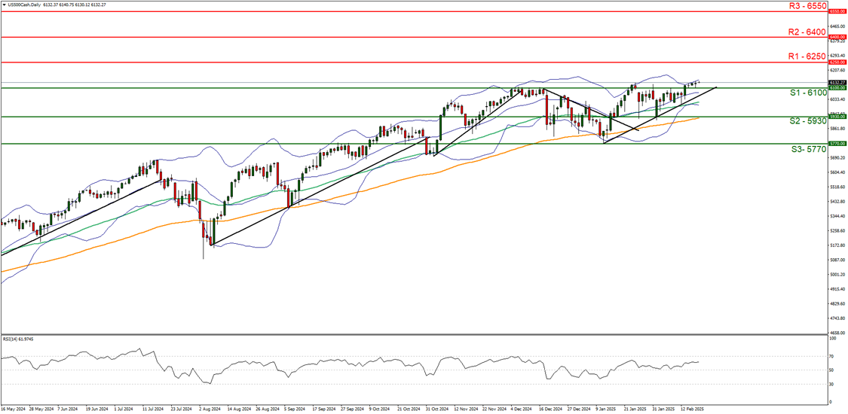This screenshot has width=848, height=414.
Task: Select the S3- 5770 support label
Action: 804,150
